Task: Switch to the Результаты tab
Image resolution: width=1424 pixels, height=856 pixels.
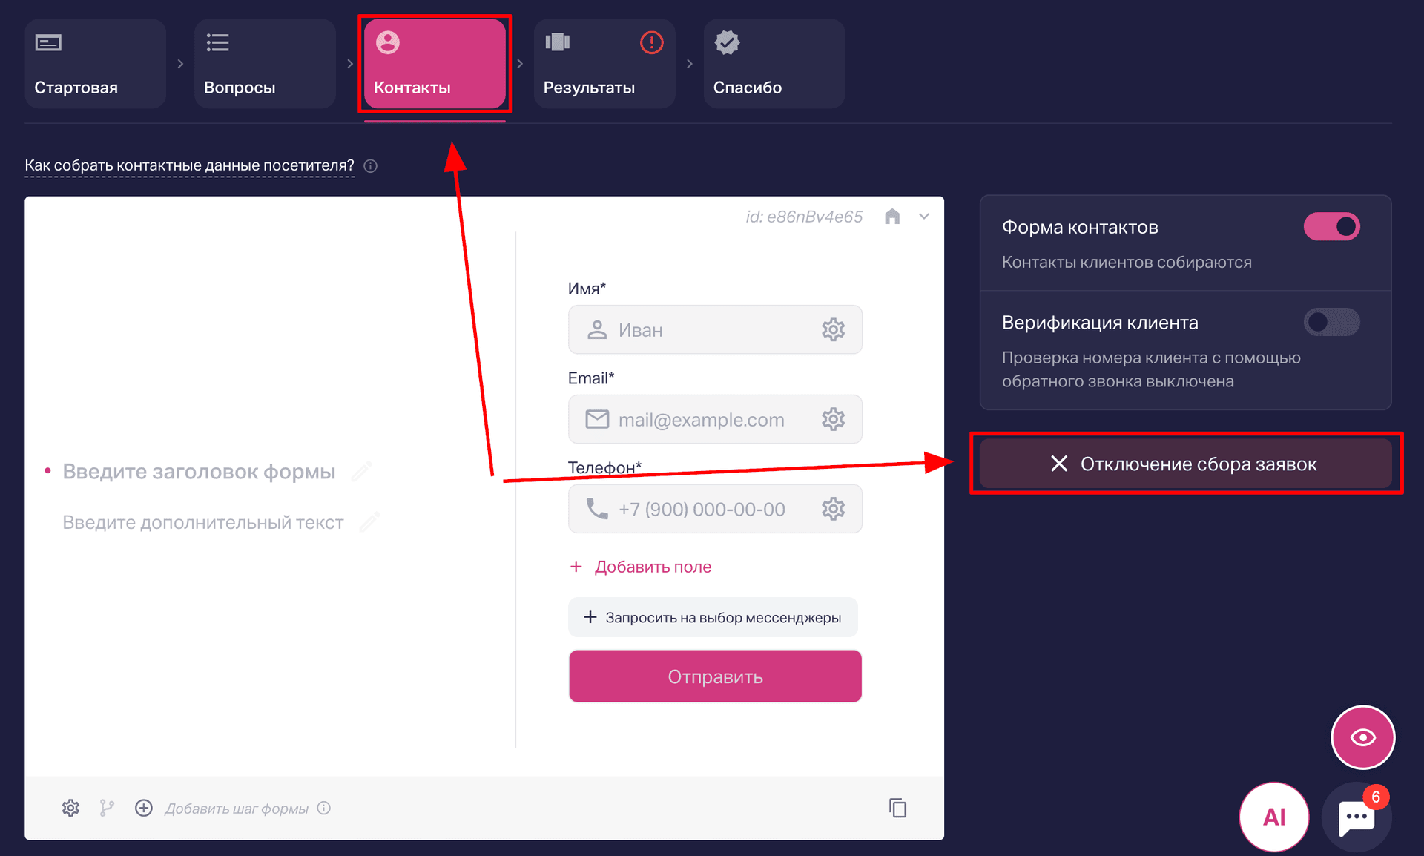Action: 604,64
